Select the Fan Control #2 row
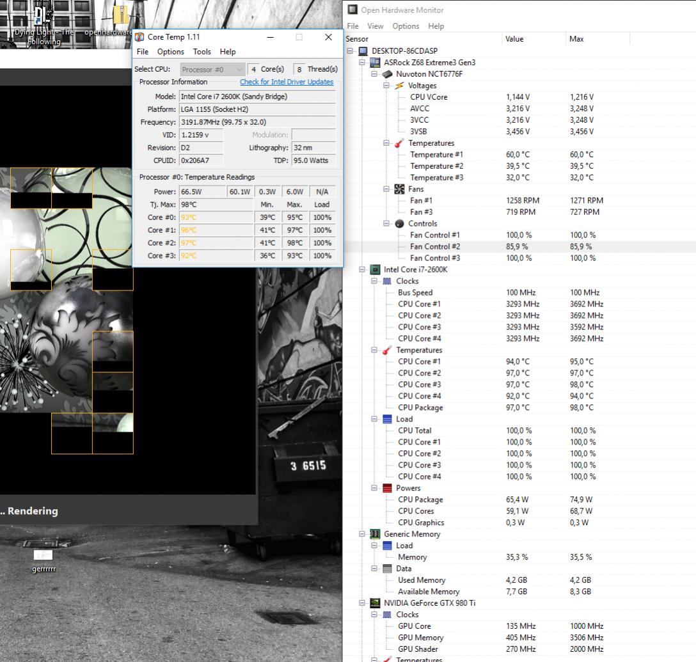This screenshot has height=662, width=696. coord(434,247)
